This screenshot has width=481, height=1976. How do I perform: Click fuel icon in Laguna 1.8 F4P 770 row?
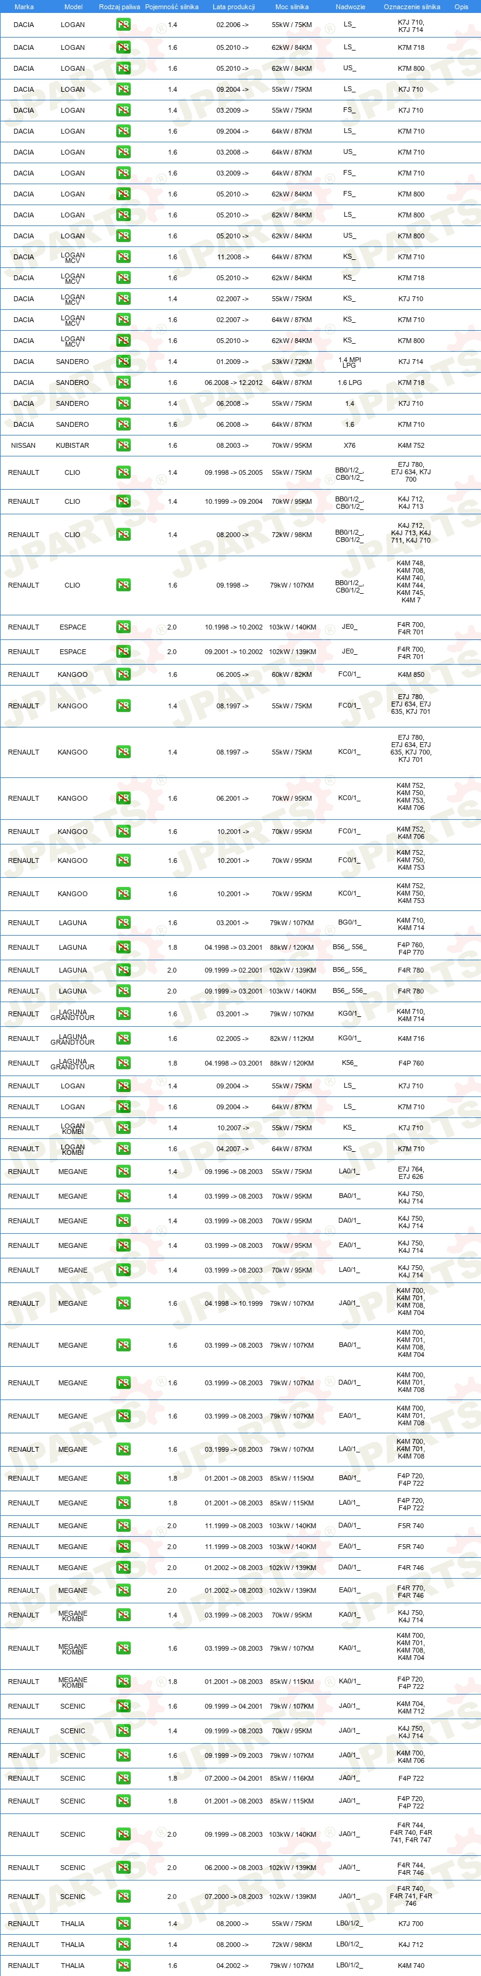(x=122, y=947)
